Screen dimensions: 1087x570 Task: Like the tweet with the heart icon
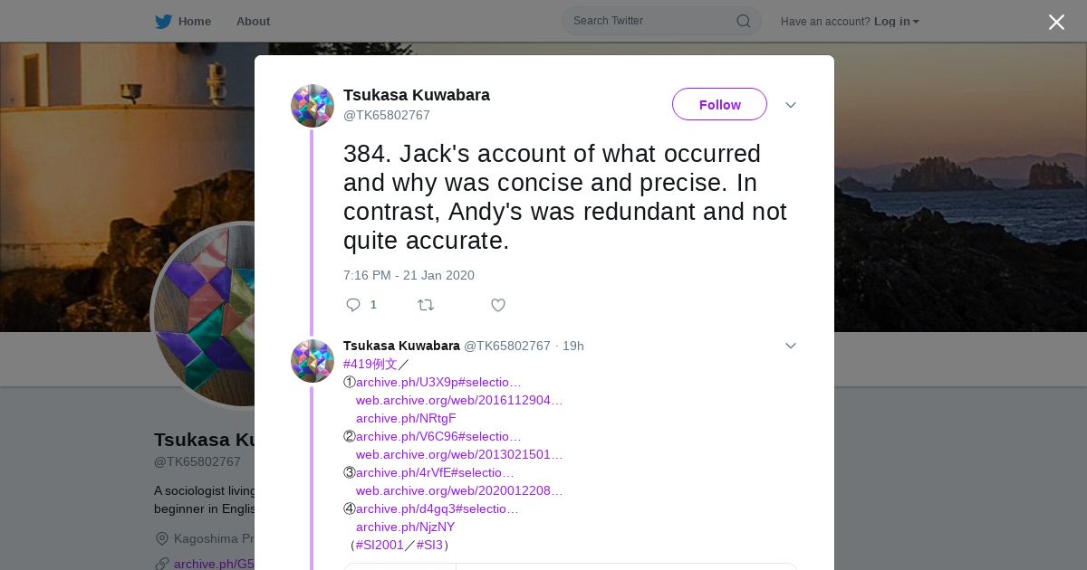(x=498, y=305)
